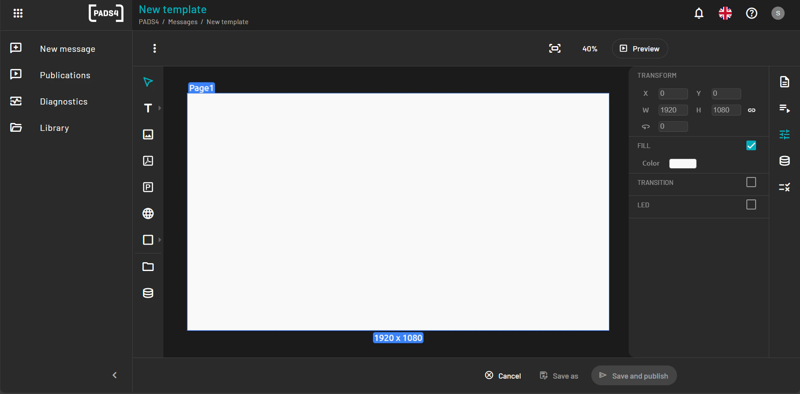Open the folder content tool
800x394 pixels.
pyautogui.click(x=148, y=267)
